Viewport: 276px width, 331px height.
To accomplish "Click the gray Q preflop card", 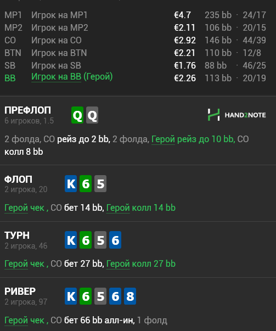I will coord(92,115).
